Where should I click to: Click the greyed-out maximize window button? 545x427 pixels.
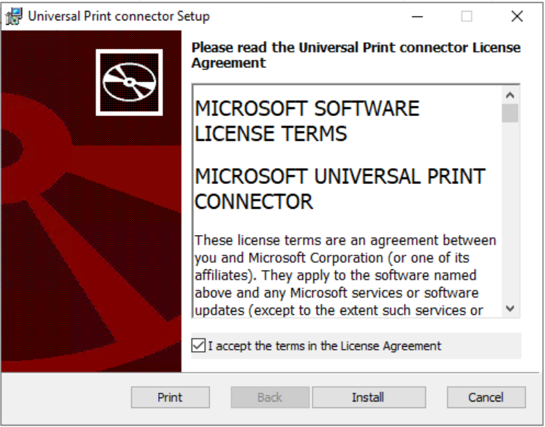(466, 16)
